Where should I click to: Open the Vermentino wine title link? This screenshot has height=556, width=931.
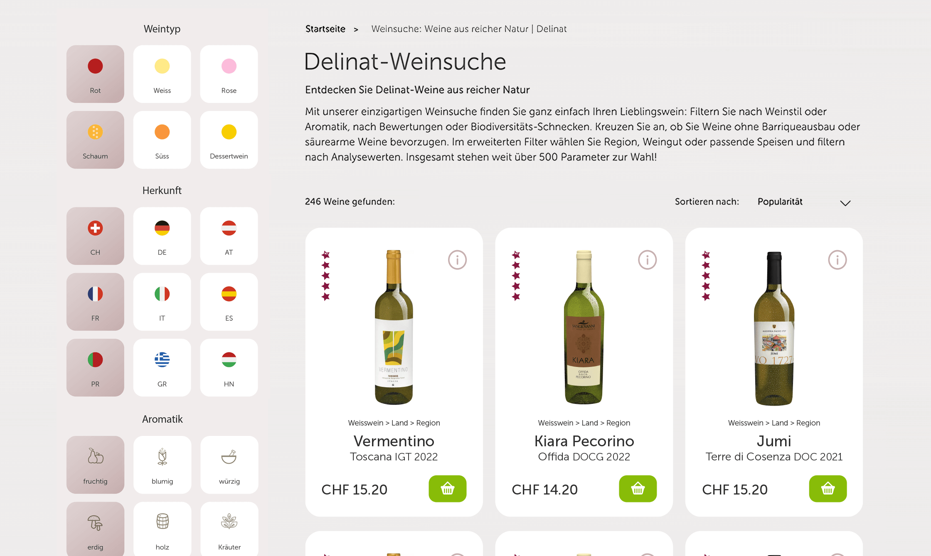tap(394, 441)
